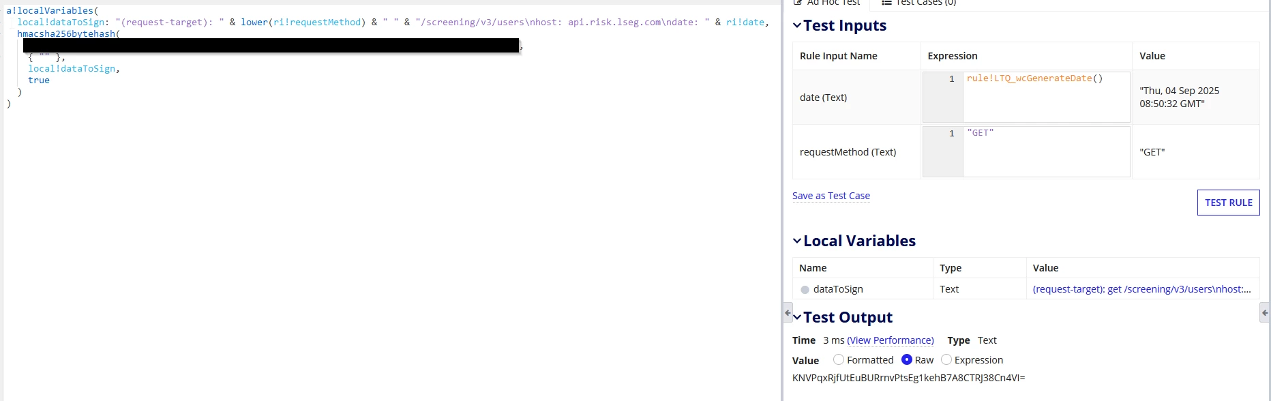The width and height of the screenshot is (1271, 401).
Task: Click the local!dataToSign, argument line
Action: point(74,69)
